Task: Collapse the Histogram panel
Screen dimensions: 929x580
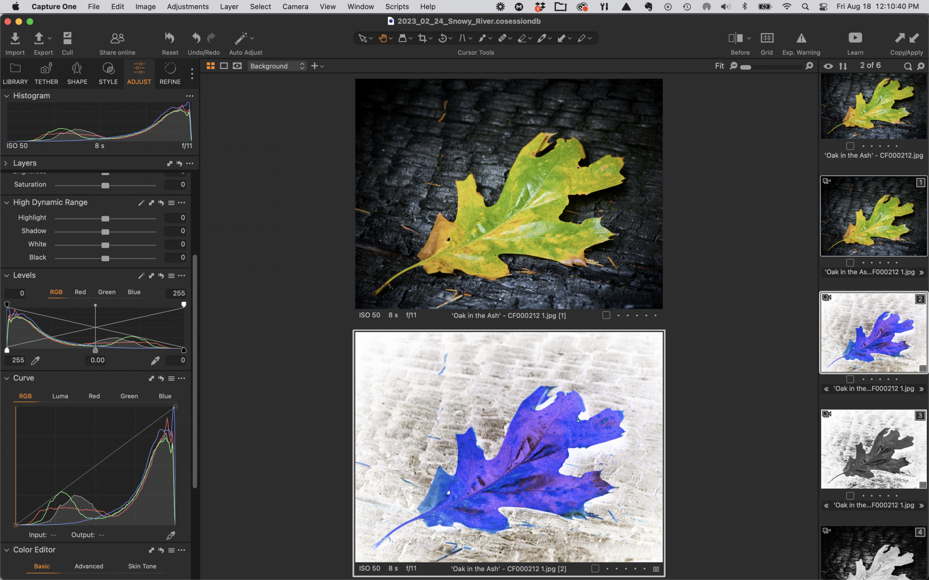Action: tap(7, 96)
